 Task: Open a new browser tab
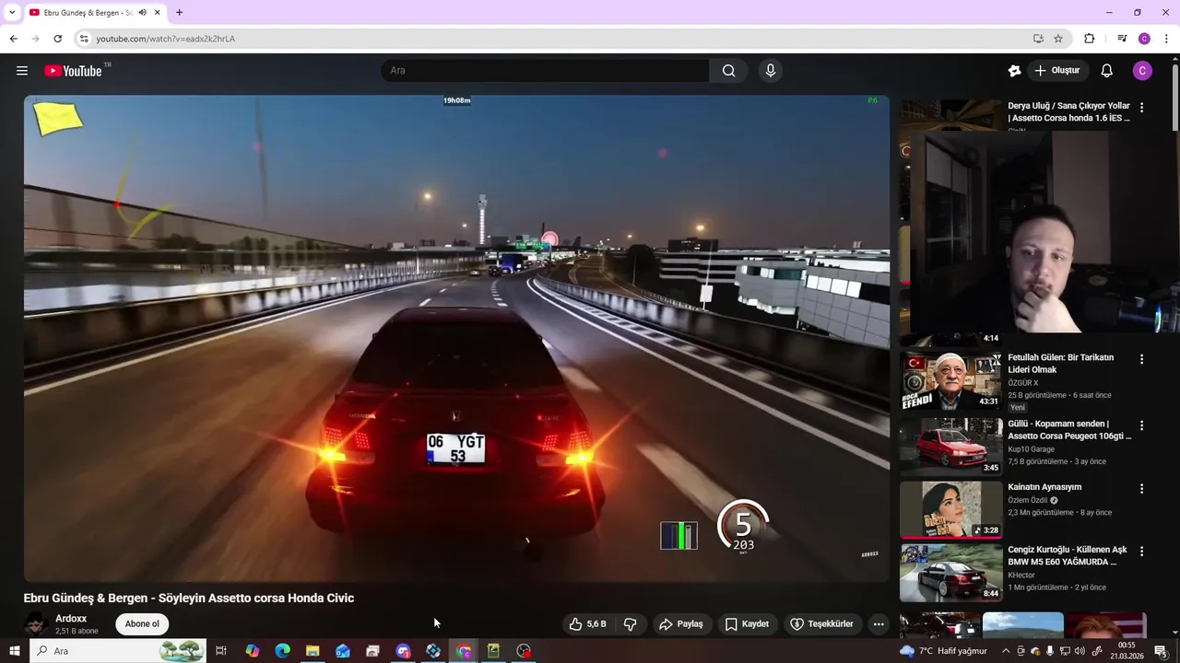pos(179,12)
